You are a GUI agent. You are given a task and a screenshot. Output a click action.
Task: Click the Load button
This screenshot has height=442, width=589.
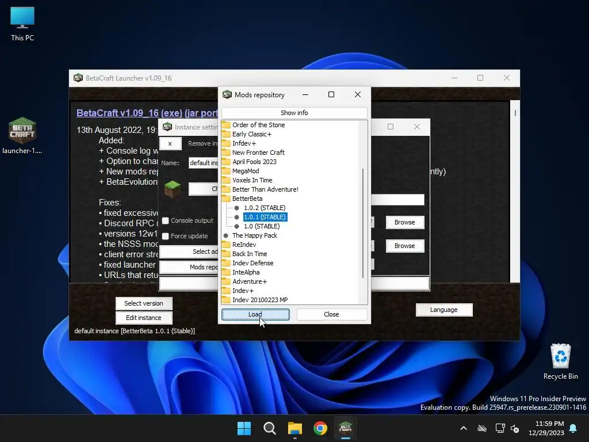pos(255,314)
